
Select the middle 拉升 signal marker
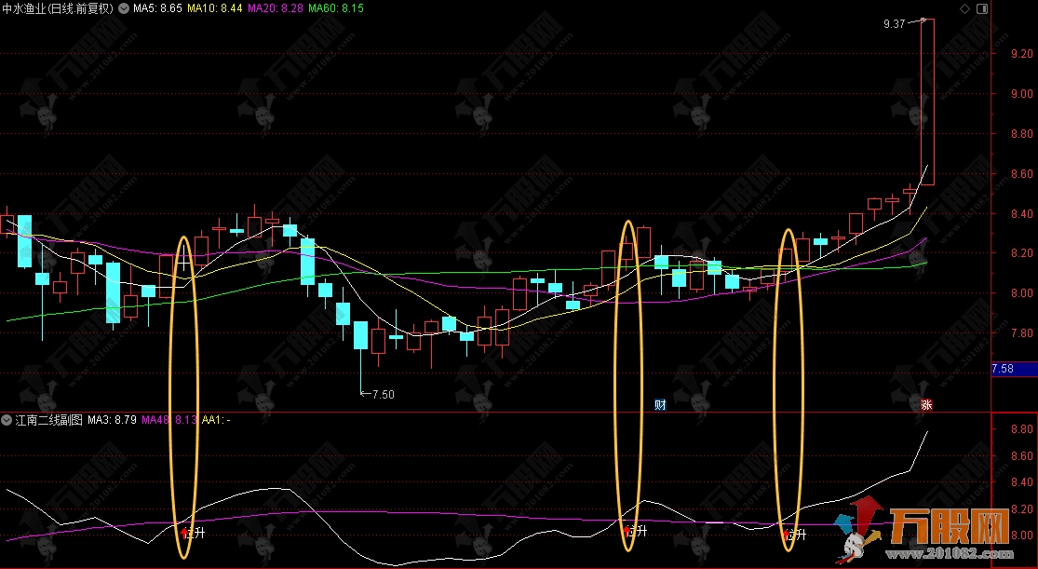click(636, 532)
